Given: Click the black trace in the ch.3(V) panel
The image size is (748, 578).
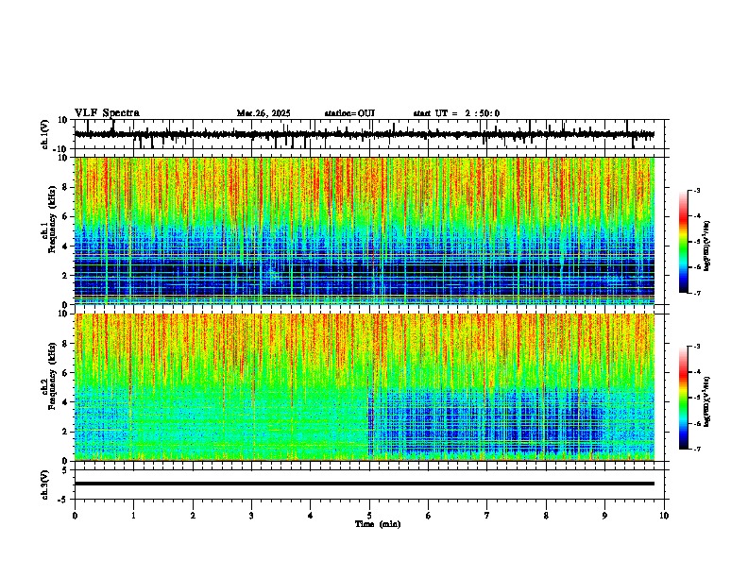Looking at the screenshot, I should tap(365, 484).
